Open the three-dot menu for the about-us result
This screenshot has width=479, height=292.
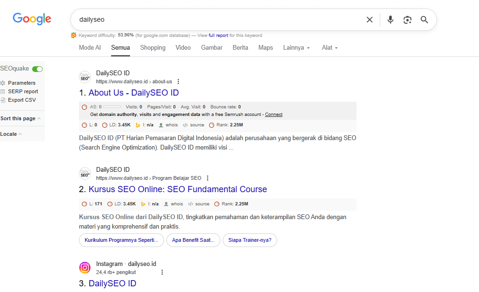(178, 82)
